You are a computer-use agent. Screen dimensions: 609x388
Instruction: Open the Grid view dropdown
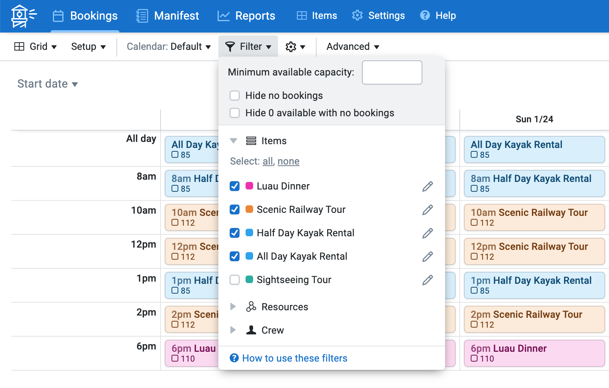coord(36,47)
